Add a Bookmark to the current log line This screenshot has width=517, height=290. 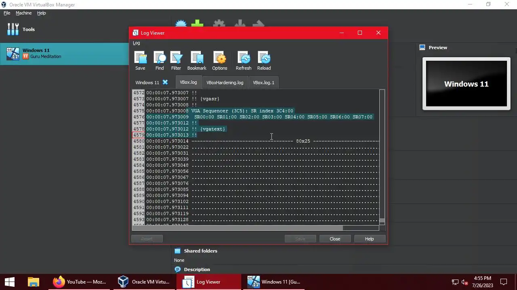197,61
